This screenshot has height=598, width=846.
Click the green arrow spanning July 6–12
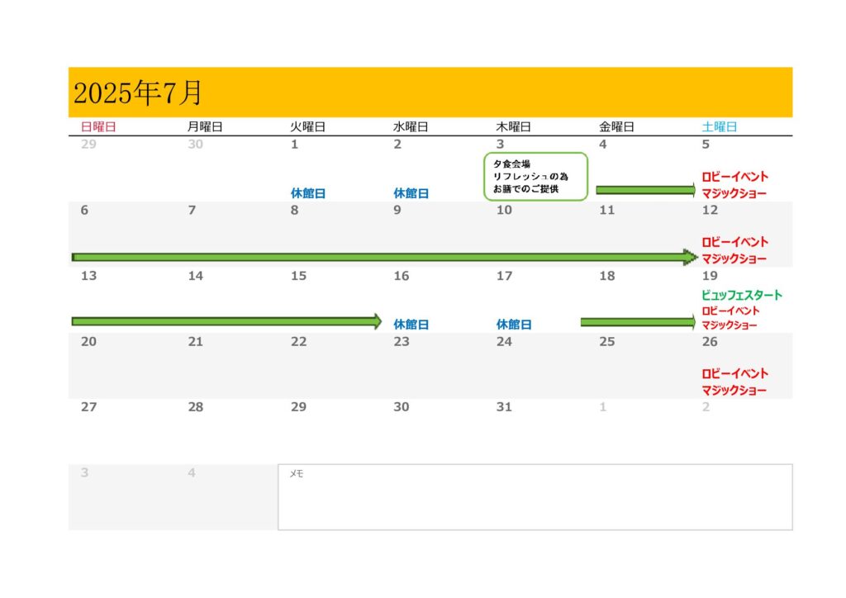pyautogui.click(x=385, y=257)
